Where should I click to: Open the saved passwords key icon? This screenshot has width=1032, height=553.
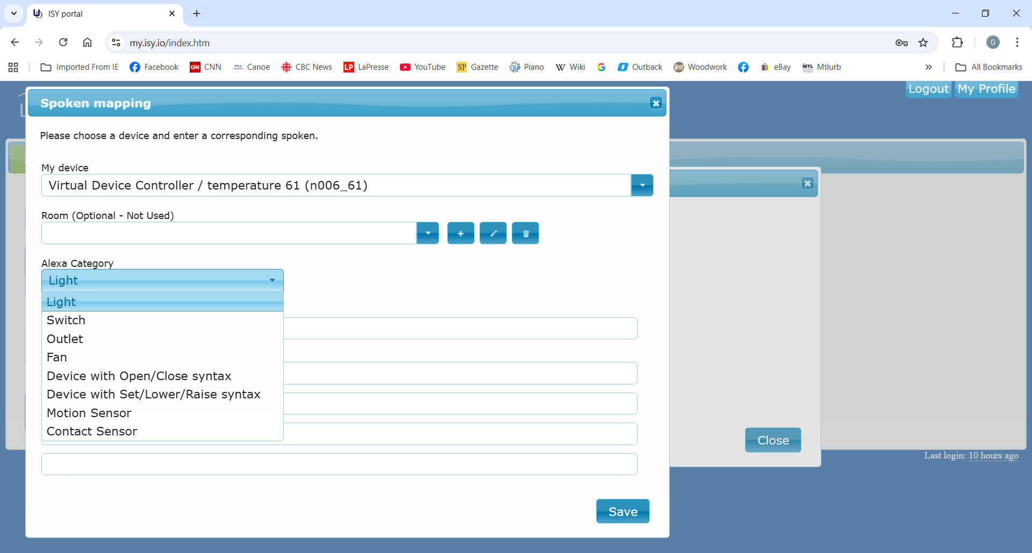click(901, 43)
